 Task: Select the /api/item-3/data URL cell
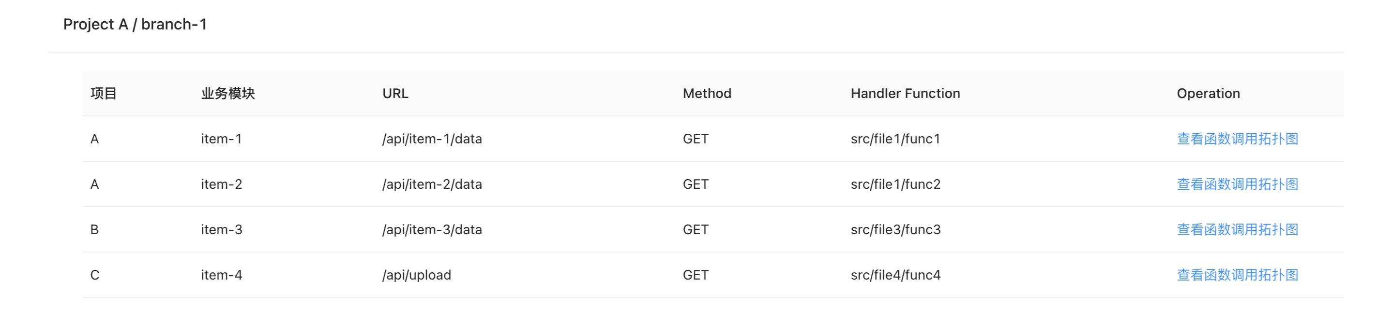432,229
